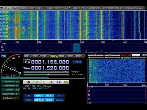Click the second Waterfall slider handle
Viewport: 147px width, 110px height.
[110, 55]
